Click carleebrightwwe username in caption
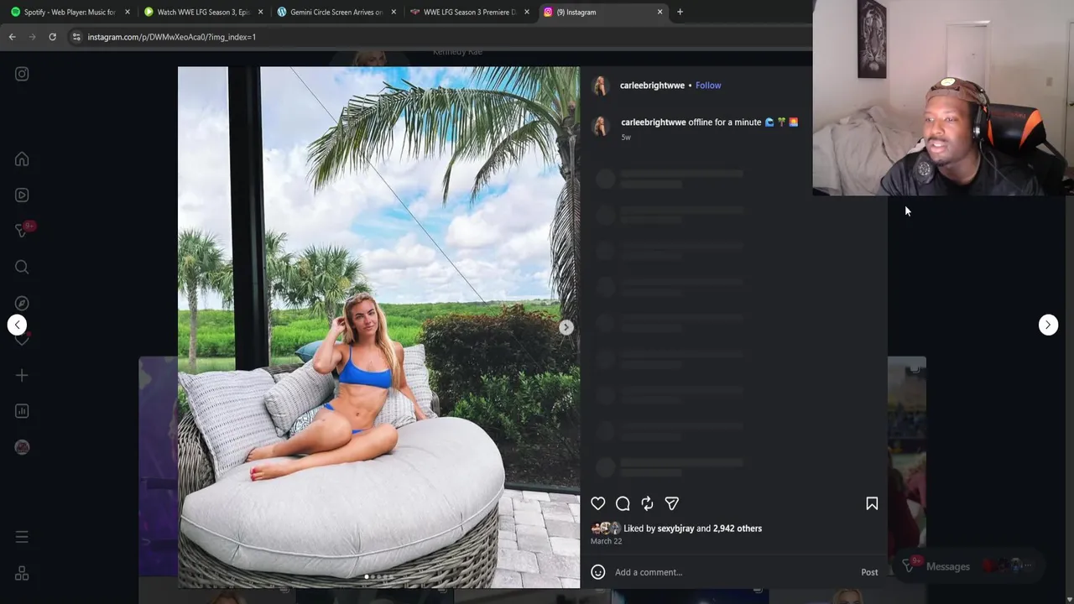The width and height of the screenshot is (1074, 604). 654,122
